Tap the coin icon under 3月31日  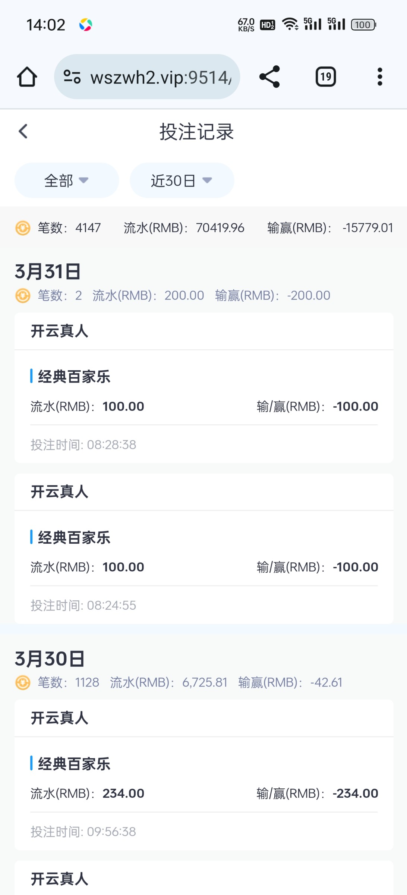[23, 296]
